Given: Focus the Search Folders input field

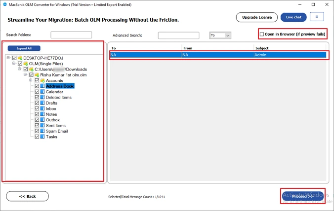Looking at the screenshot, I should click(71, 35).
